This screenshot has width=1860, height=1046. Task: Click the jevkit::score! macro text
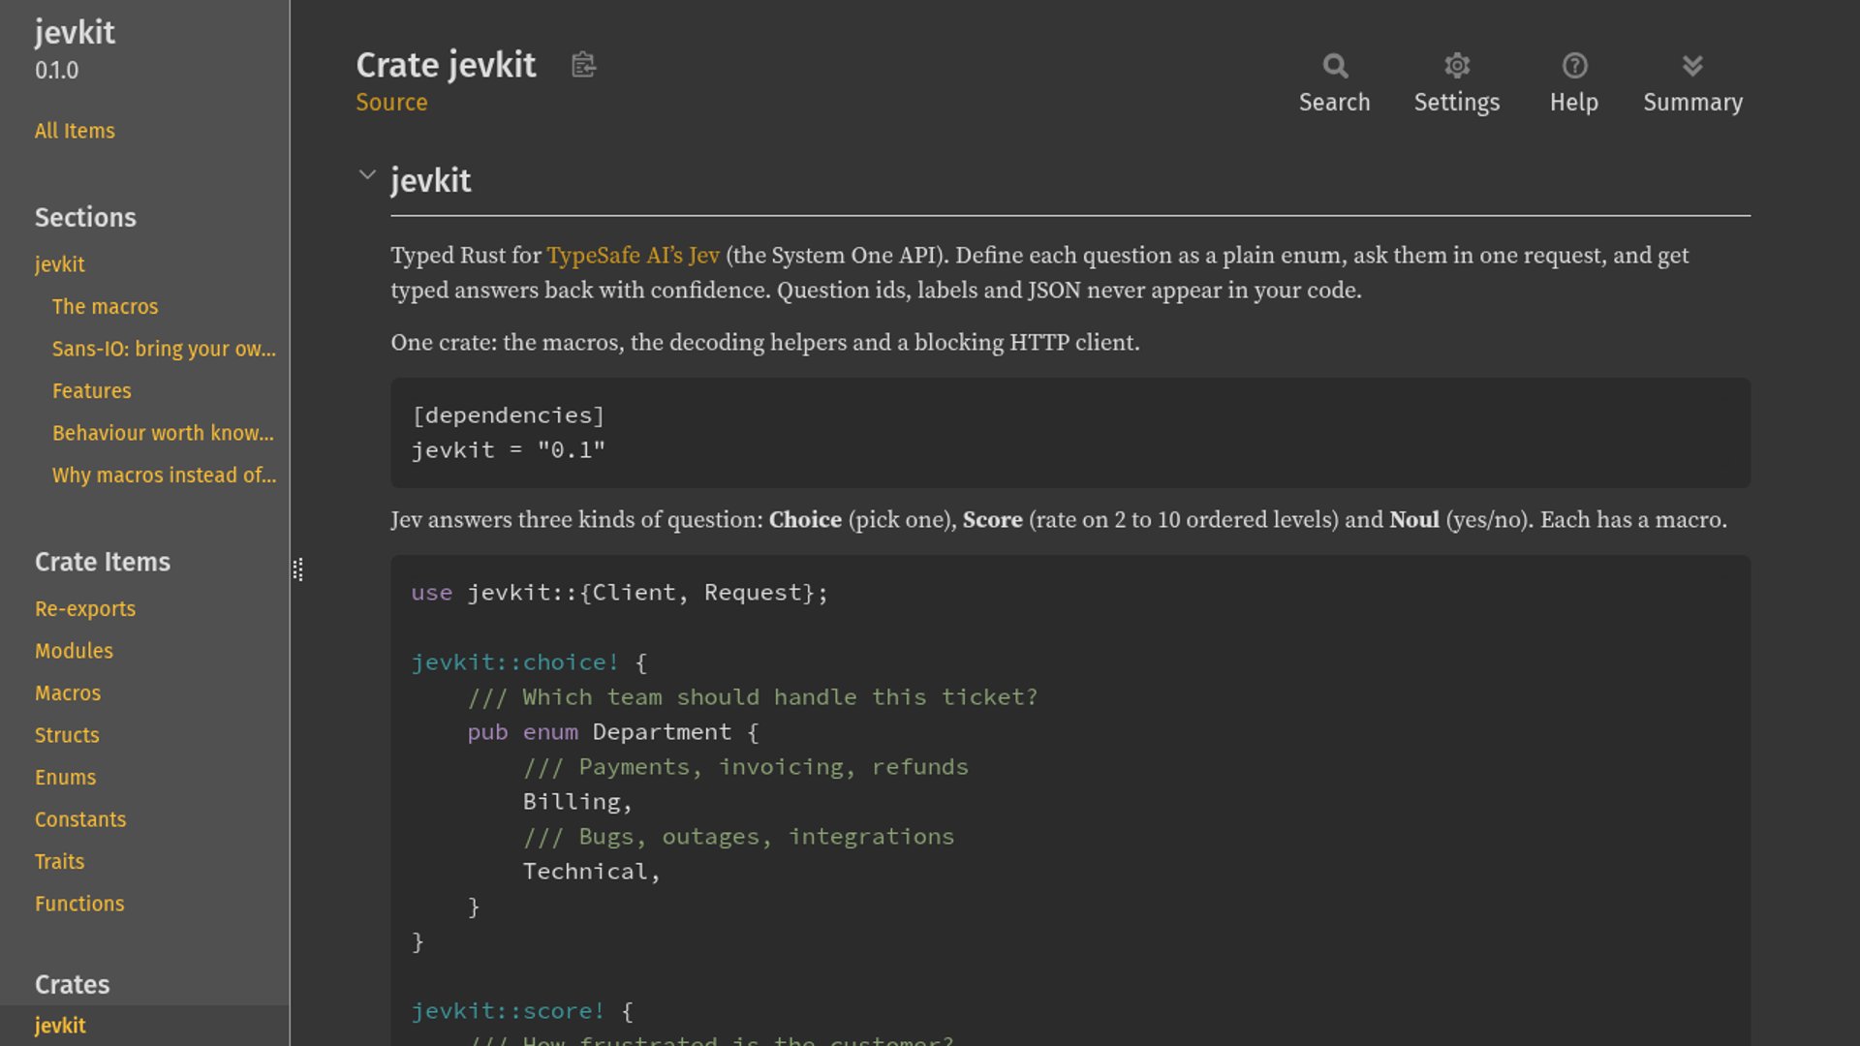pyautogui.click(x=508, y=1011)
